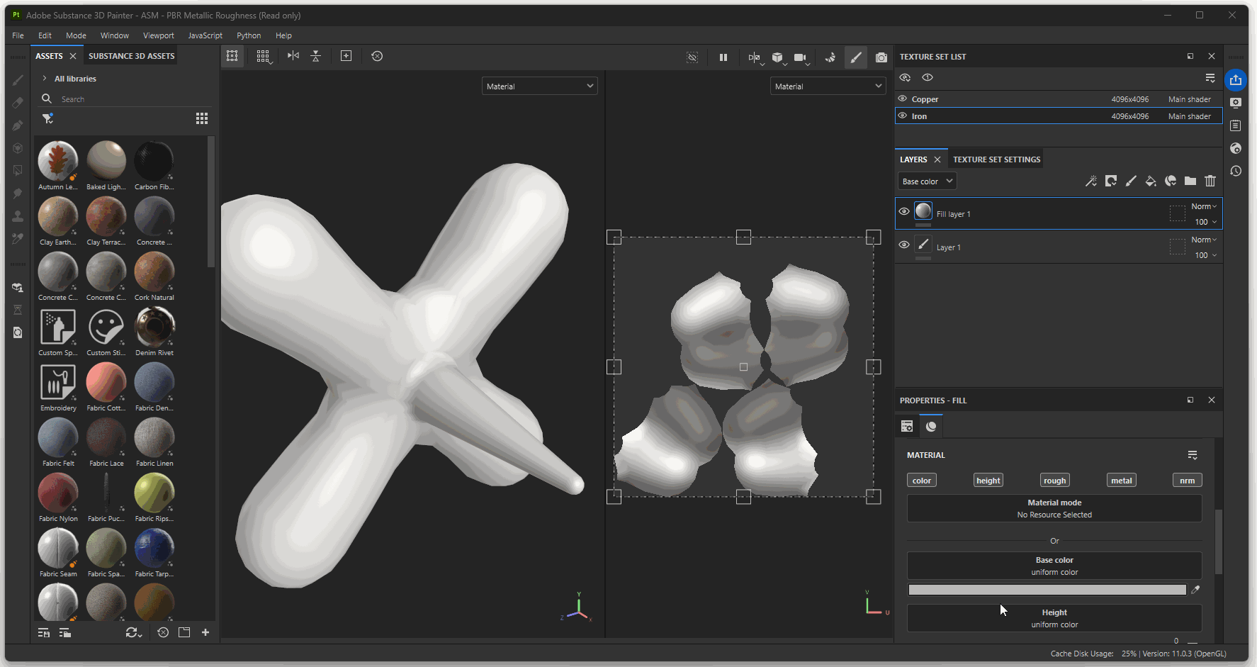Pick base color with eyedropper icon

coord(1195,590)
